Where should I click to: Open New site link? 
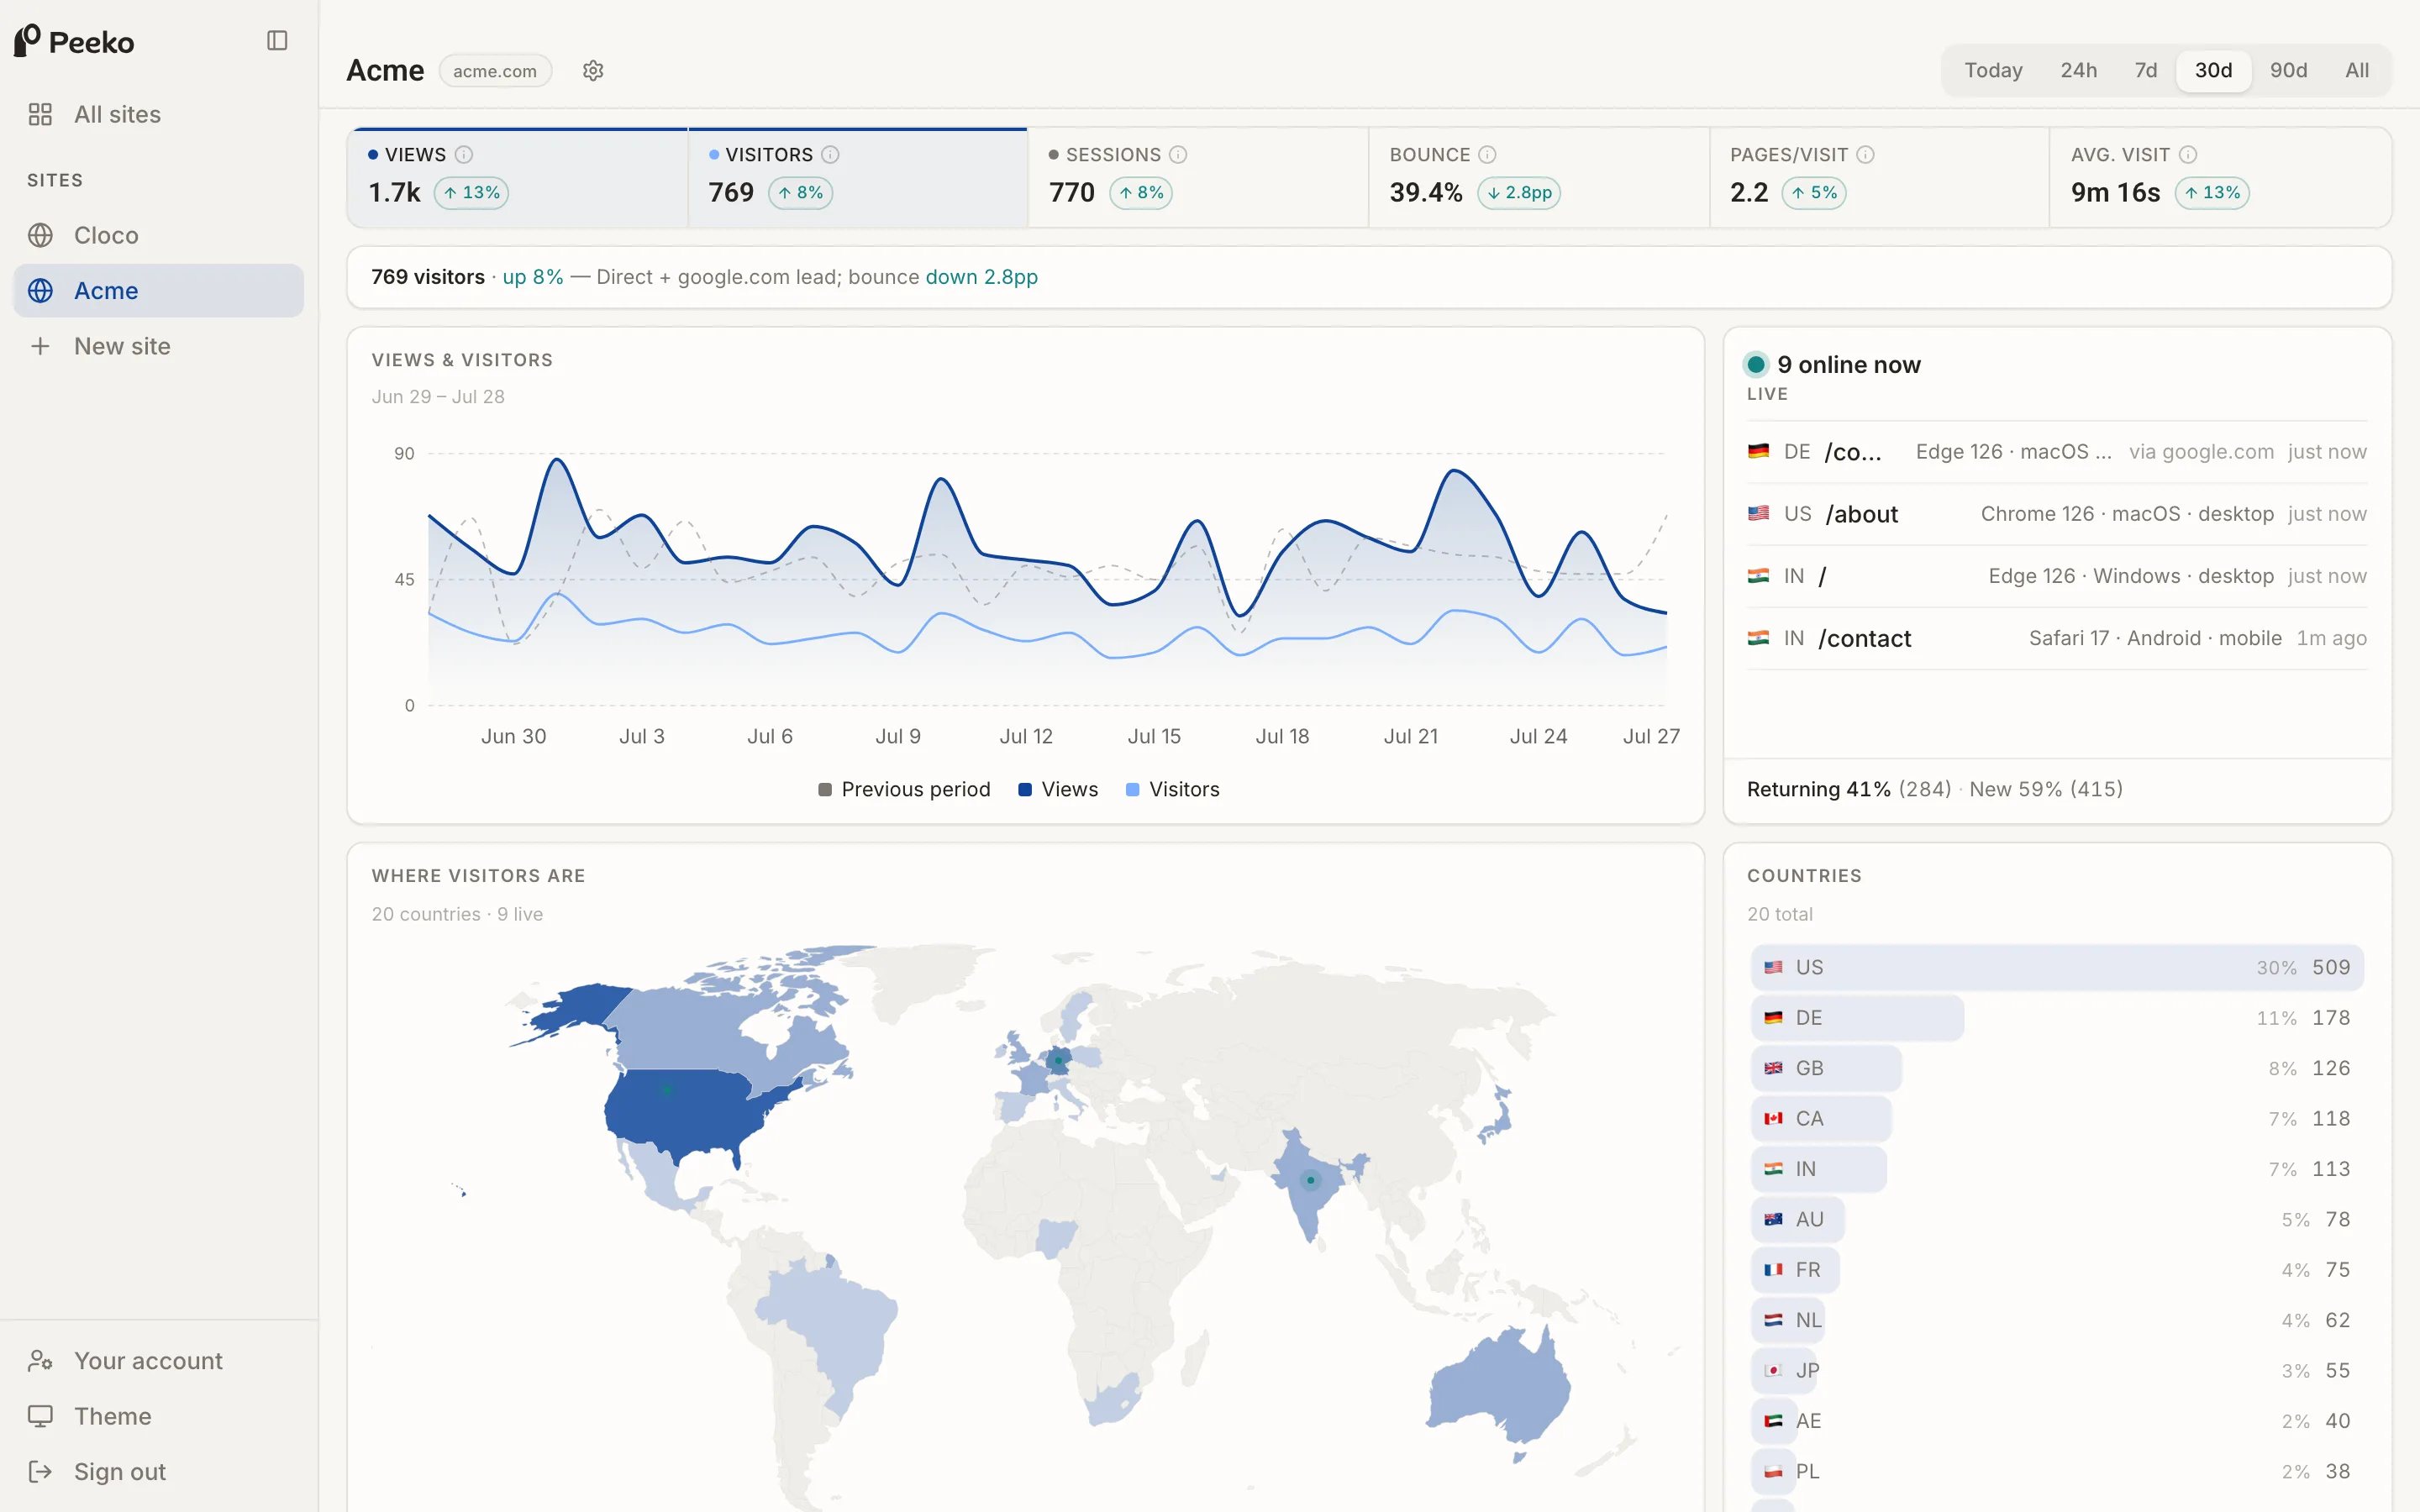tap(158, 346)
